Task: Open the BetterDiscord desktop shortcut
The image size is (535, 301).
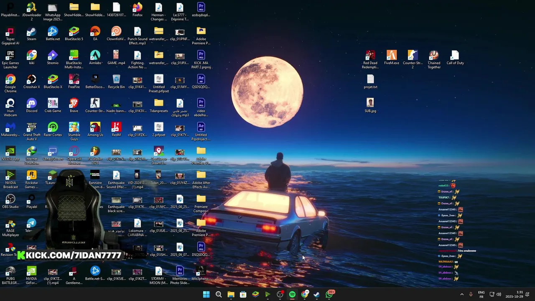Action: pyautogui.click(x=95, y=82)
